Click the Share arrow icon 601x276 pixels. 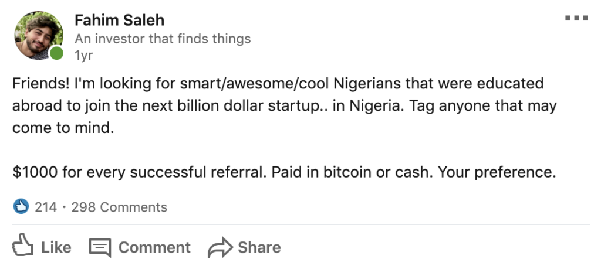pyautogui.click(x=220, y=247)
